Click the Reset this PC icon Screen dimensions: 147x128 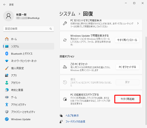click(x=65, y=67)
